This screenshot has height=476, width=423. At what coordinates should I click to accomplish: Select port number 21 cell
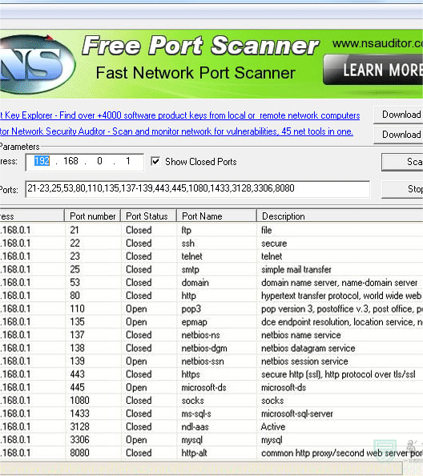75,230
